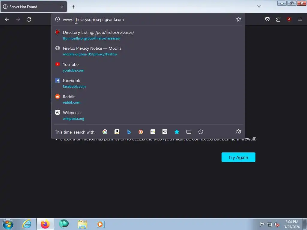Image resolution: width=307 pixels, height=230 pixels.
Task: Open Firefox Privacy Notice — Mozilla suggestion
Action: point(148,51)
